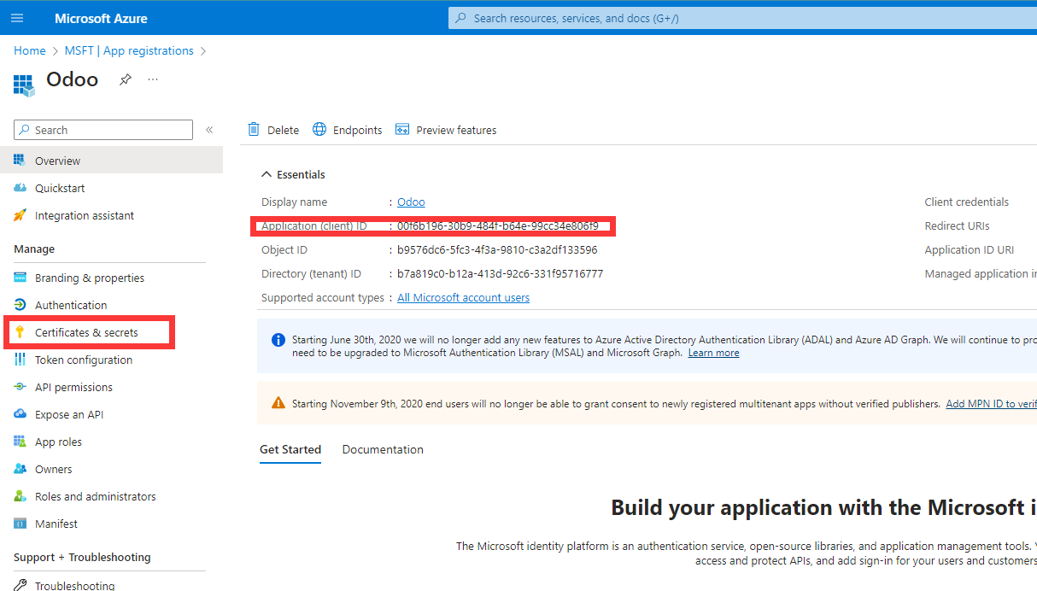Click the Roles and administrators icon
This screenshot has height=591, width=1037.
tap(20, 496)
